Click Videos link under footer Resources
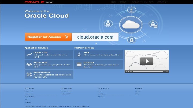This screenshot has width=193, height=108. (x=101, y=97)
